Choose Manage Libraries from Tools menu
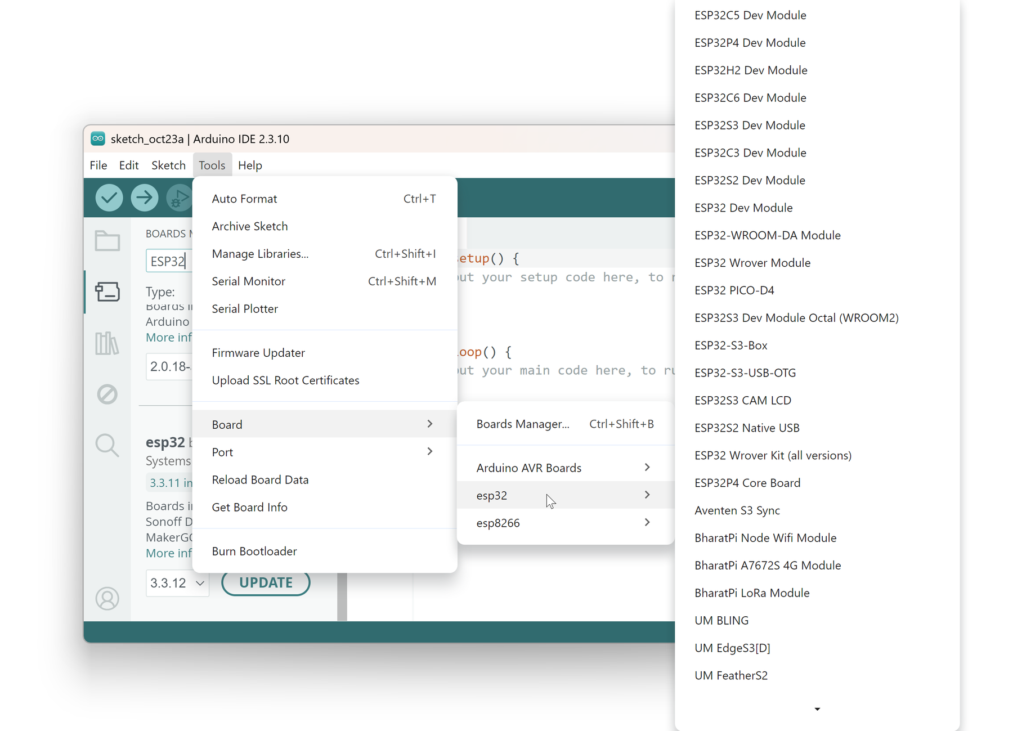This screenshot has width=1013, height=731. pos(324,254)
